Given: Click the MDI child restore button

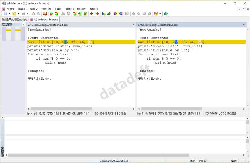Looking at the screenshot, I should point(243,9).
